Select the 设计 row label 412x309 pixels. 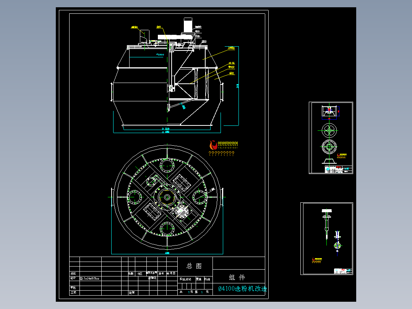point(73,278)
